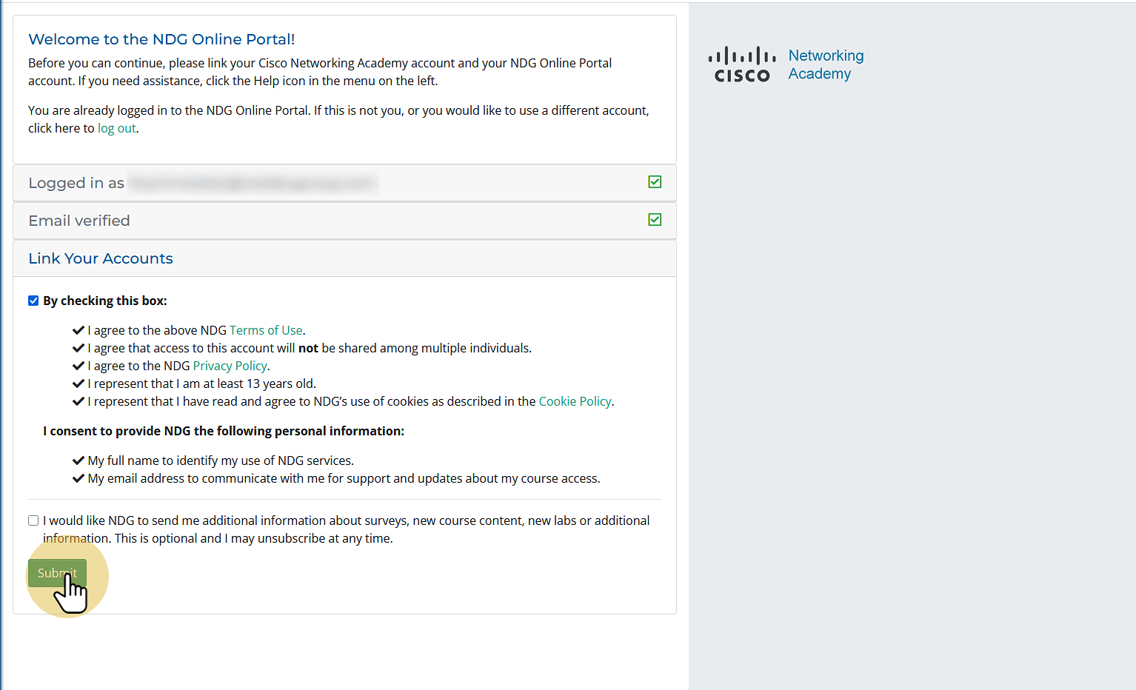Expand the Email verified panel header

344,221
